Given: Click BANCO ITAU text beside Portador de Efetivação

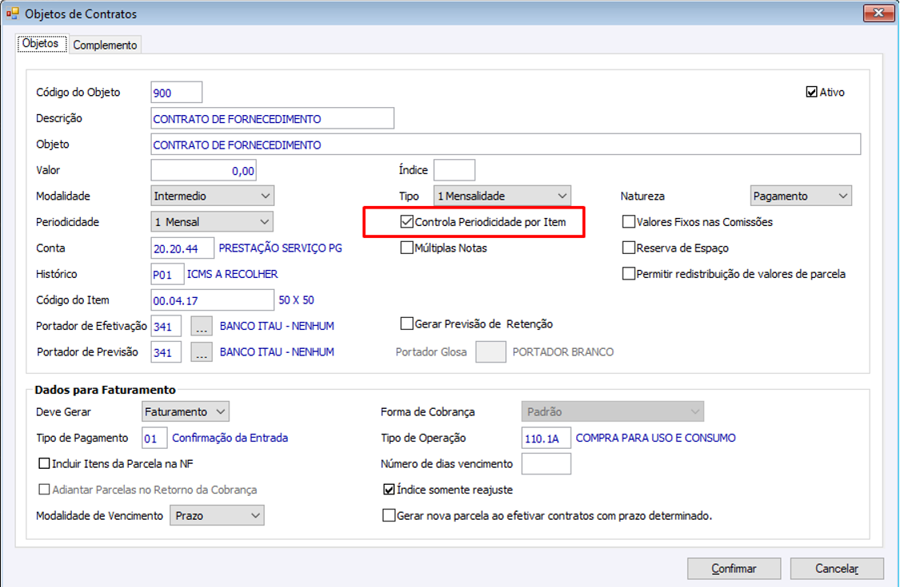Looking at the screenshot, I should (277, 326).
